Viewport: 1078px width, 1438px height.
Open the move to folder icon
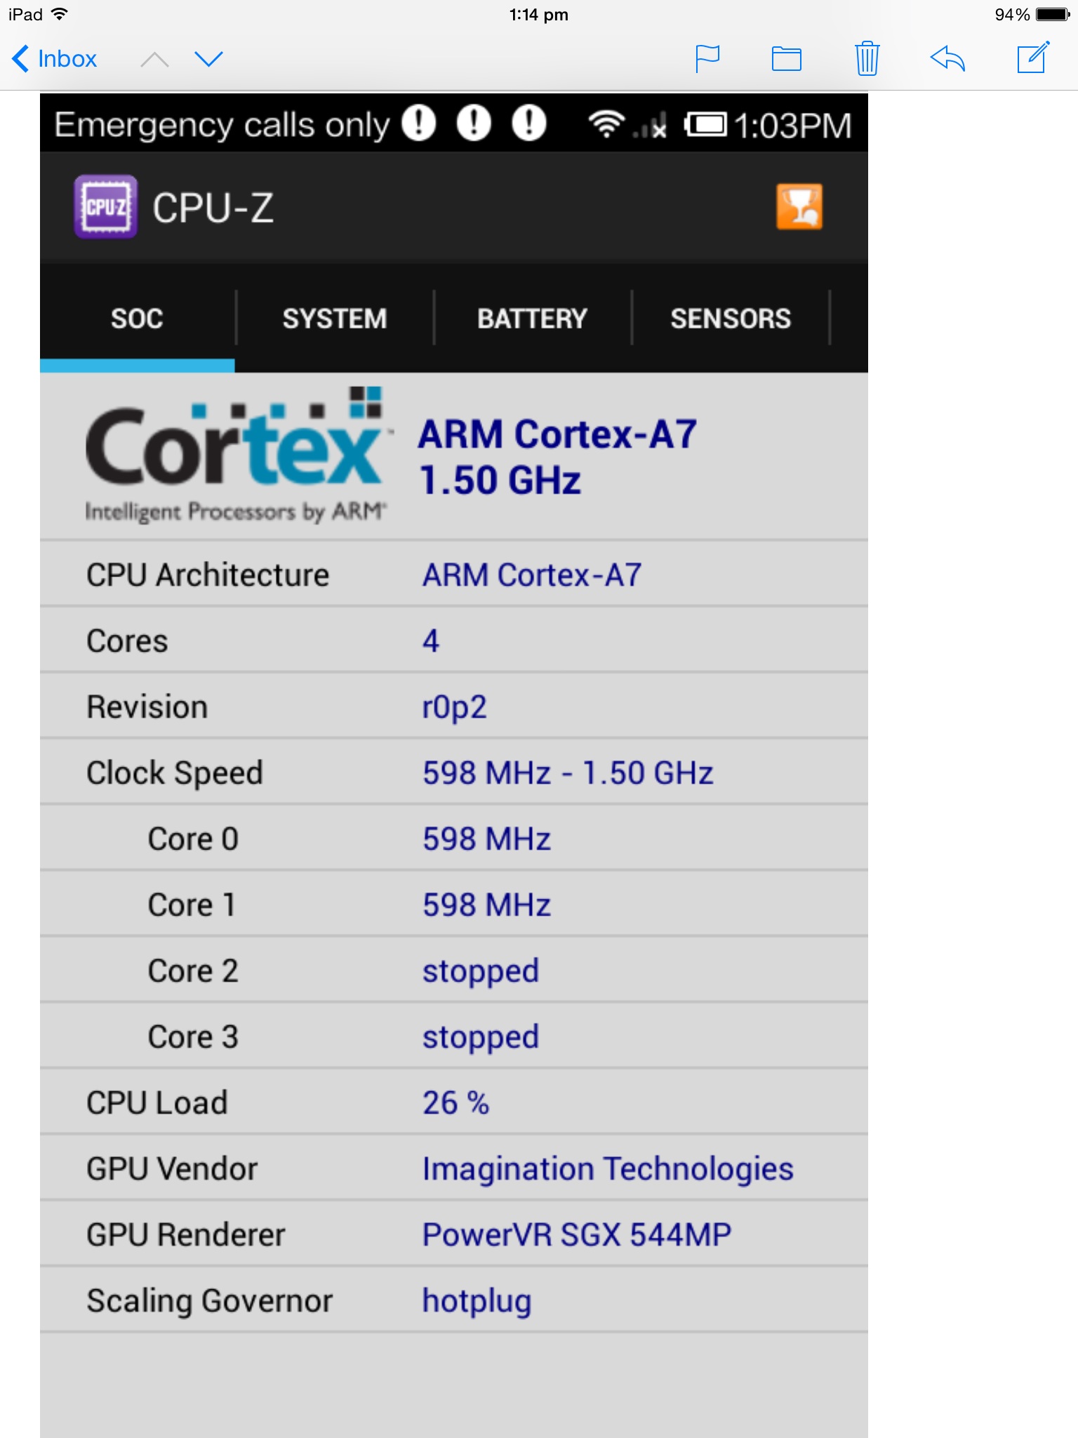(786, 58)
